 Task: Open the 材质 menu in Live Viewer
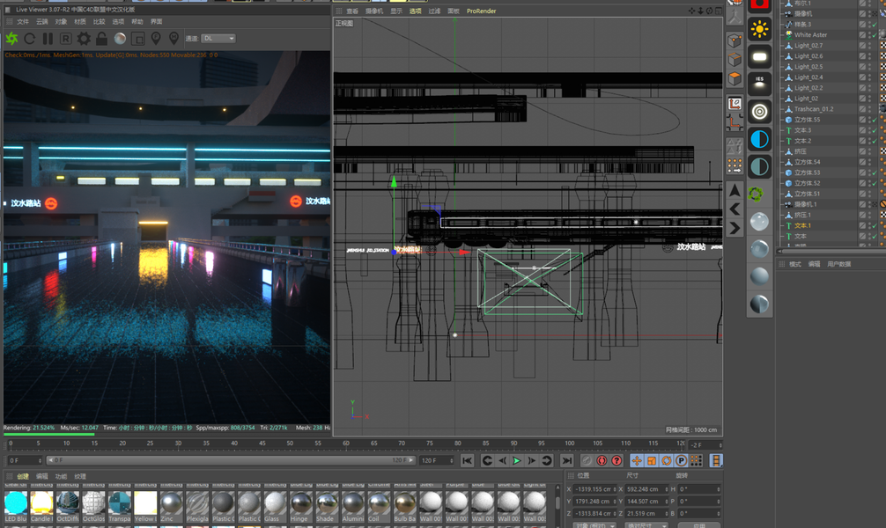point(80,21)
